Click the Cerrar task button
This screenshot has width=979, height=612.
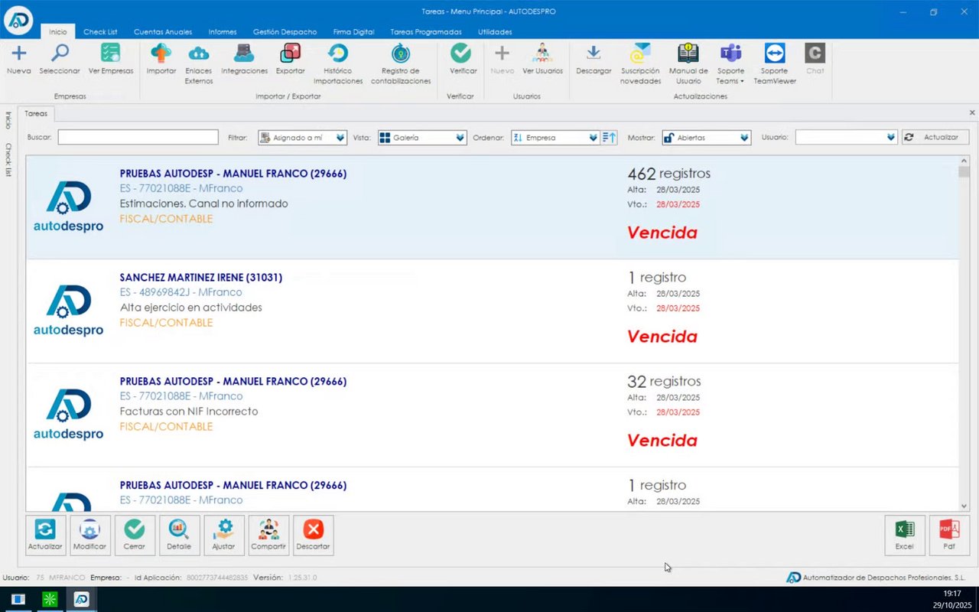[135, 535]
